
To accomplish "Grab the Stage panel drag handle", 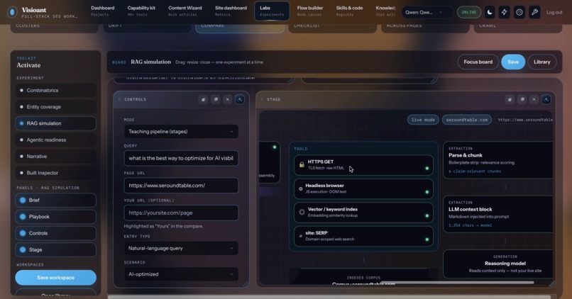I will pos(262,99).
